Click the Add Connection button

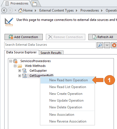[x=24, y=37]
